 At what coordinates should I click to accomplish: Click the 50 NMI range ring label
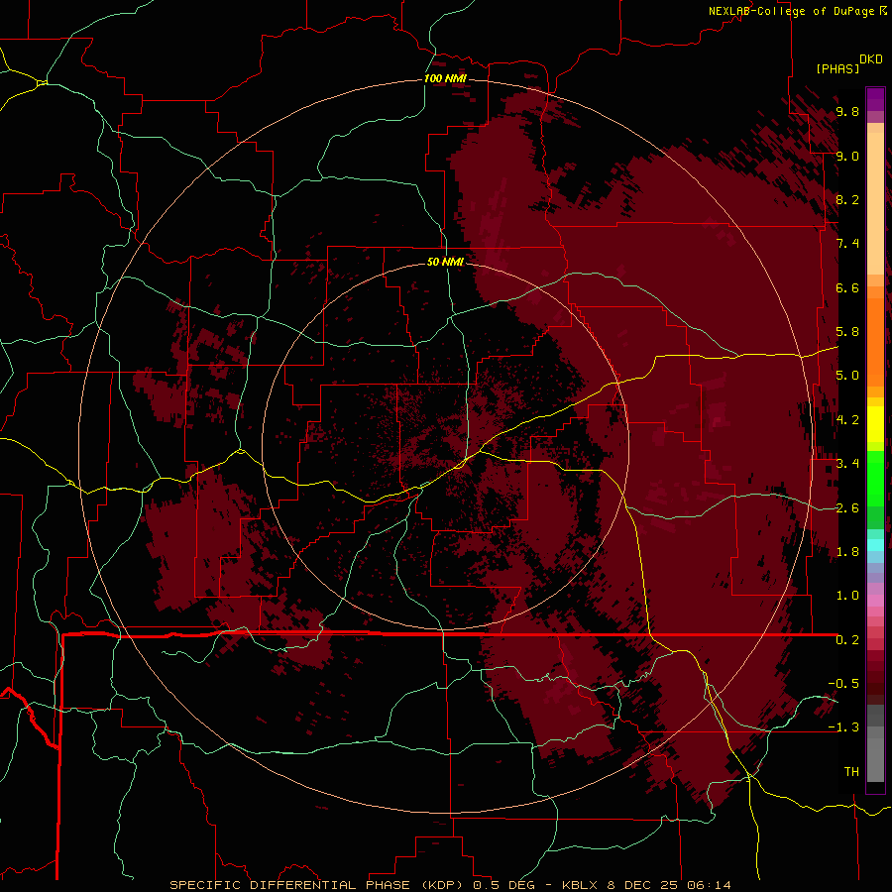pos(445,262)
